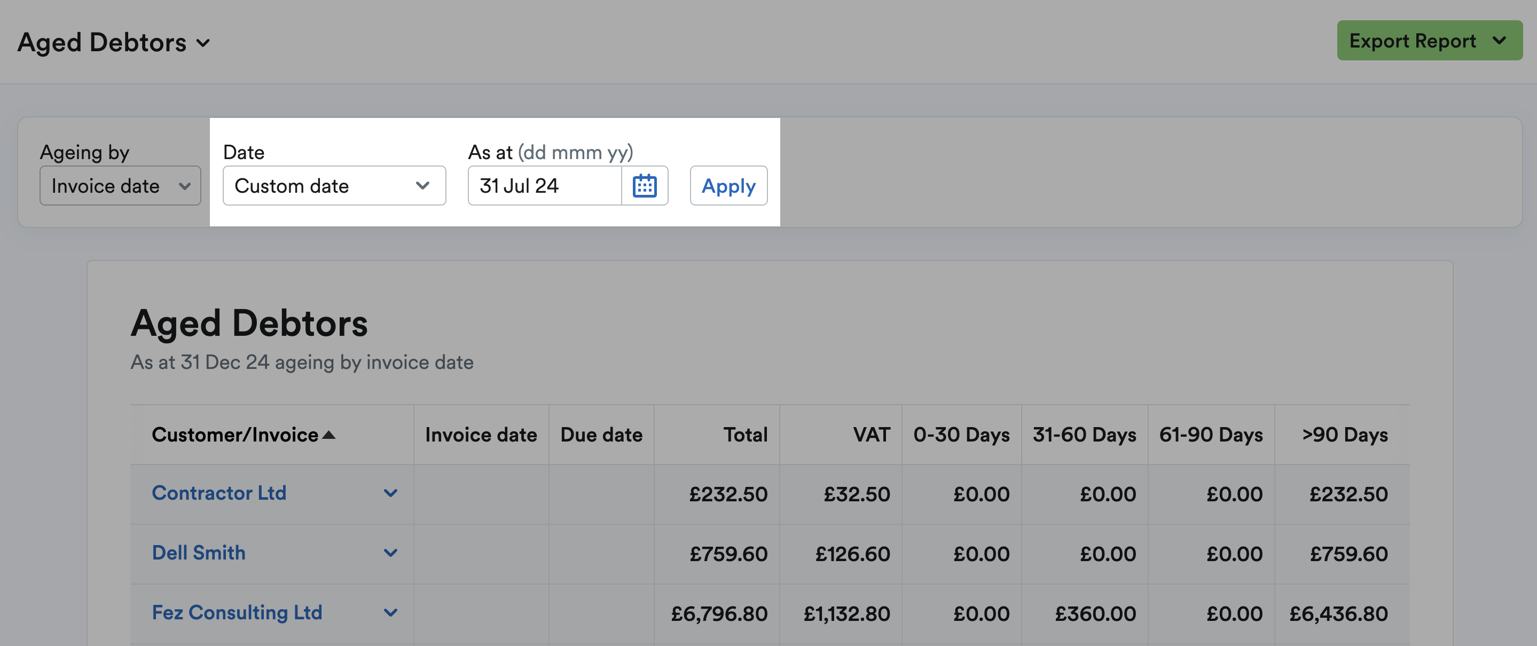Open Dell Smith's customer details
Screen dimensions: 1537x646
coord(199,553)
